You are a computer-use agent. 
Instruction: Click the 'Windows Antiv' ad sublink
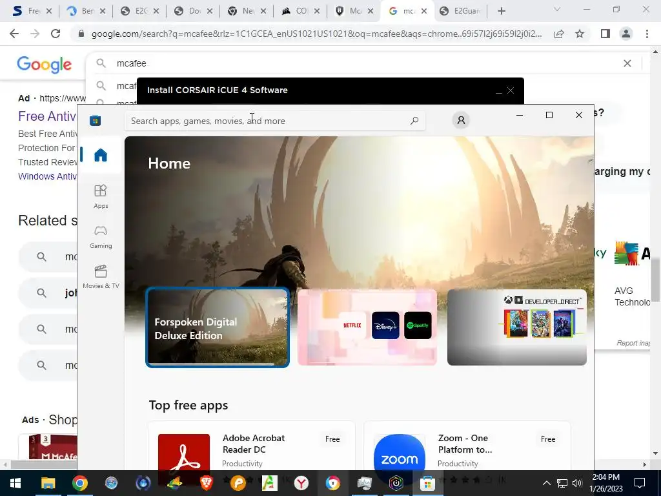[47, 176]
